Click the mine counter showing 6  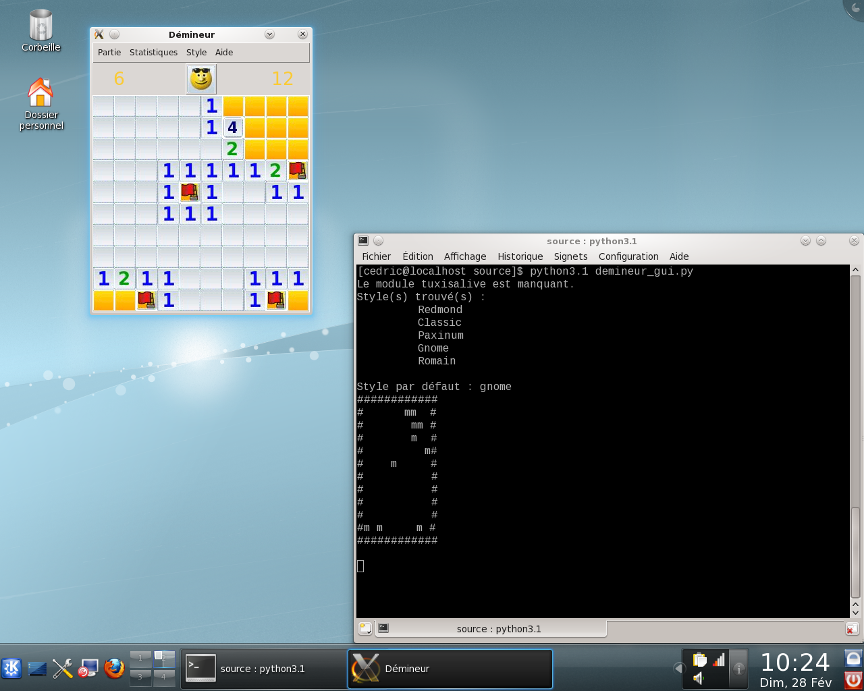point(119,79)
